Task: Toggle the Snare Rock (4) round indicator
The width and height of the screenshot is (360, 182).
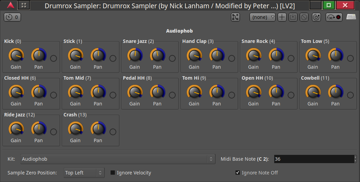Action: [291, 58]
